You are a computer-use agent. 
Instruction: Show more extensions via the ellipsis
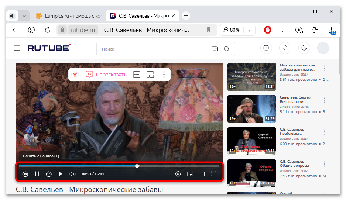click(x=284, y=31)
